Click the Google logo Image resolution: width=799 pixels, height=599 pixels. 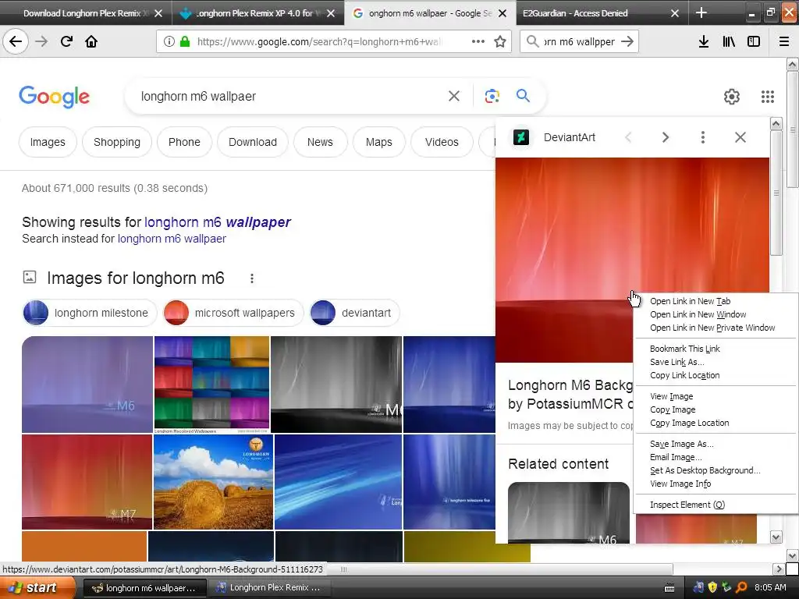(x=54, y=97)
